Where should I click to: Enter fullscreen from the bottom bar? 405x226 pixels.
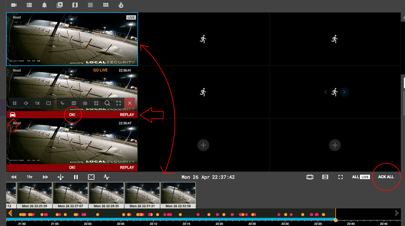pos(341,177)
